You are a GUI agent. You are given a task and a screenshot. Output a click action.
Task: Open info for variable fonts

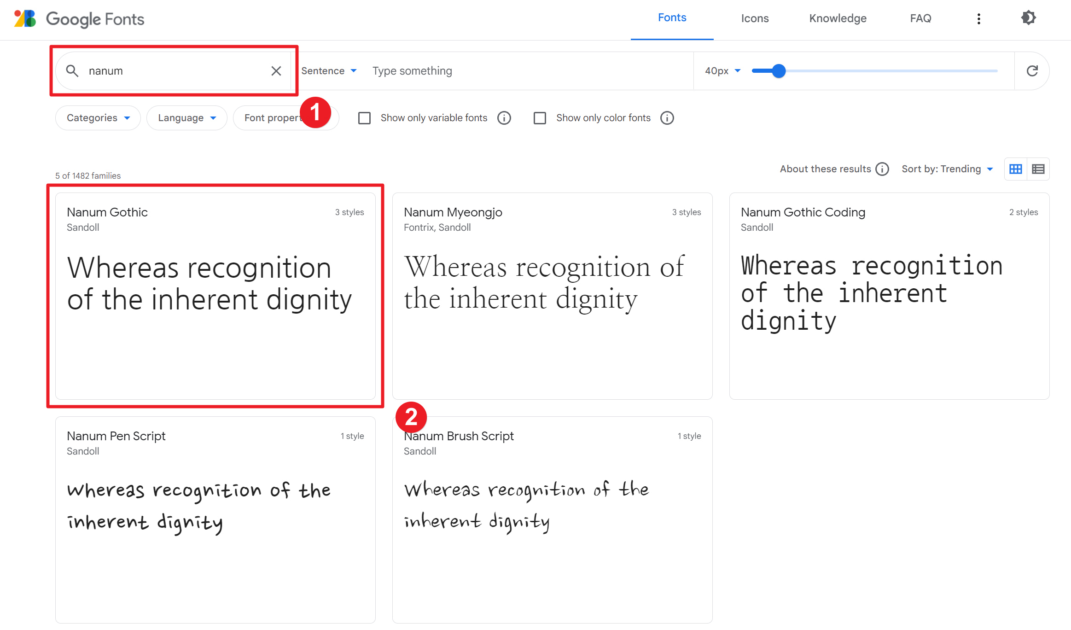(x=504, y=118)
